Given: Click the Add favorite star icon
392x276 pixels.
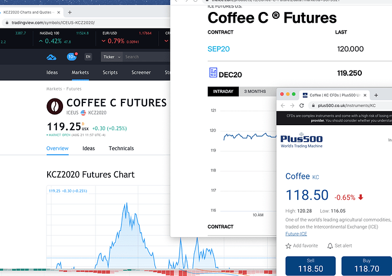Looking at the screenshot, I should [x=288, y=246].
